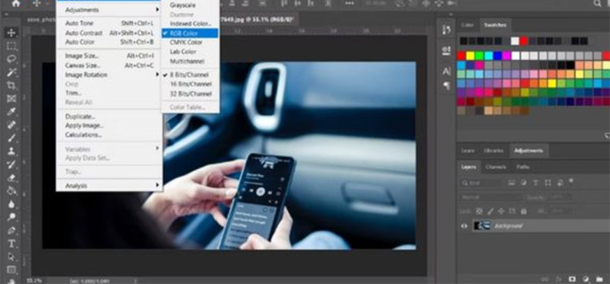Viewport: 610px width, 284px height.
Task: Toggle lock transparent pixels
Action: pyautogui.click(x=480, y=211)
